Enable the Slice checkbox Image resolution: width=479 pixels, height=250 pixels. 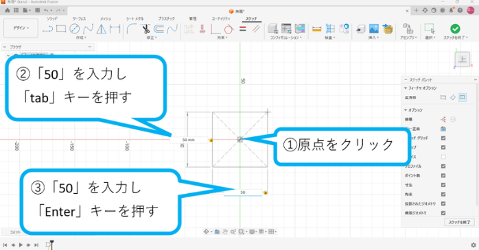443,157
